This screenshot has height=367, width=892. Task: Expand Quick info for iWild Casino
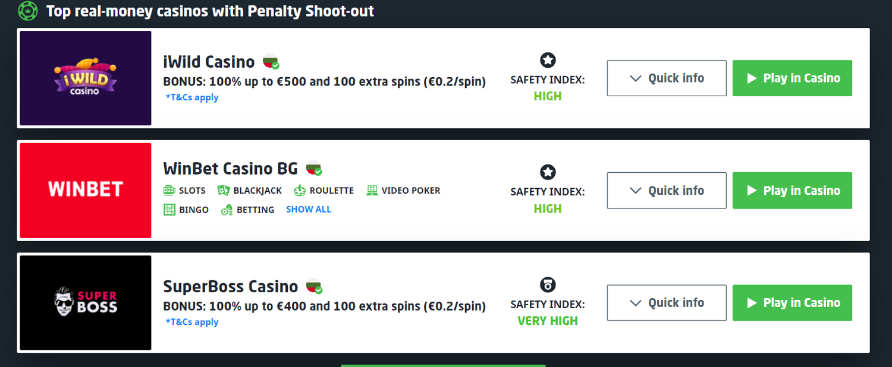coord(666,78)
